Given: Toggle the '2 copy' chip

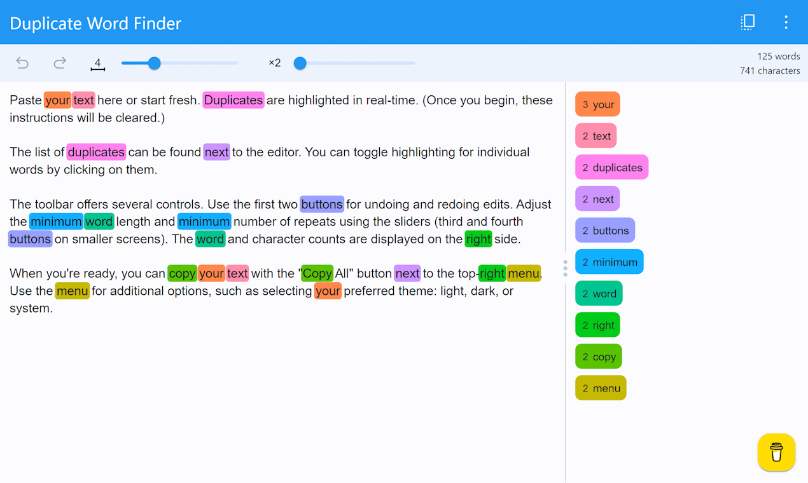Looking at the screenshot, I should click(x=599, y=357).
